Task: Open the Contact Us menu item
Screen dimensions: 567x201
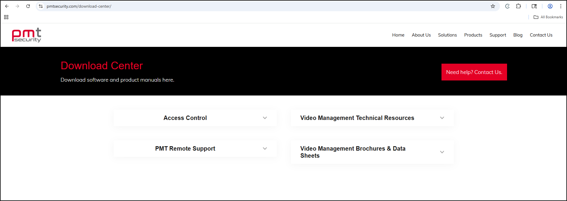Action: point(541,35)
